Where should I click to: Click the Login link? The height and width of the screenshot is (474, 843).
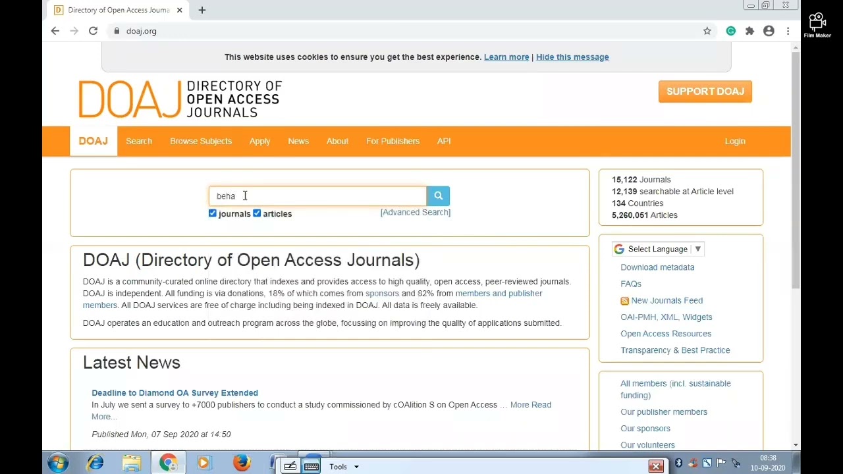(x=735, y=141)
